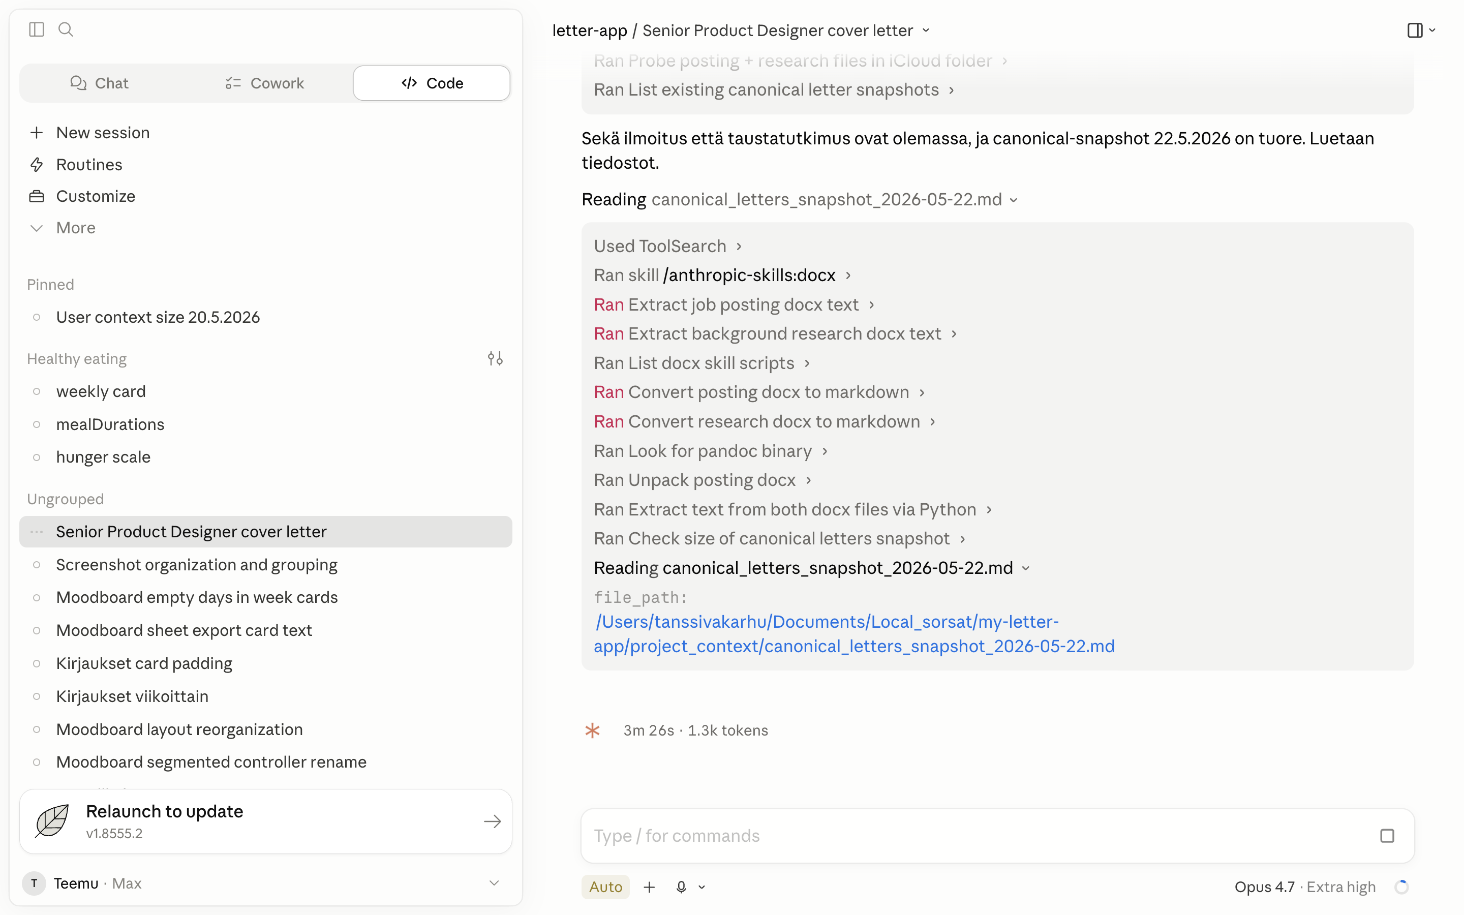
Task: Expand Ran Extract background research docx text
Action: point(775,333)
